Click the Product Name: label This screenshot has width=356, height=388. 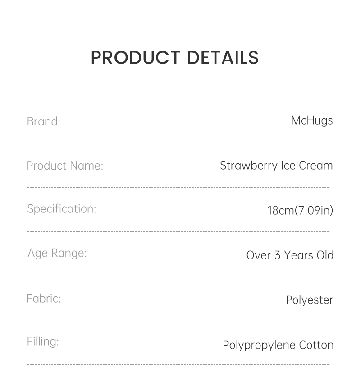pos(65,166)
